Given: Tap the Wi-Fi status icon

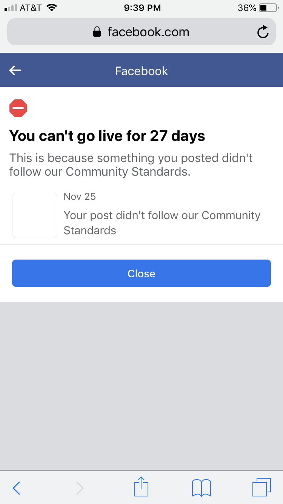Looking at the screenshot, I should pyautogui.click(x=52, y=8).
